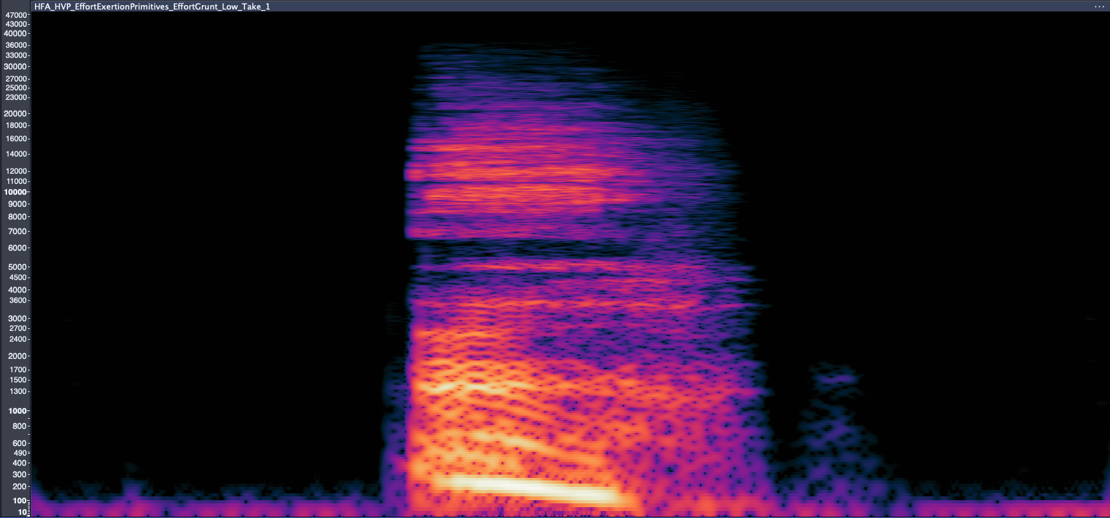Click the 12000 frequency label

[x=16, y=171]
